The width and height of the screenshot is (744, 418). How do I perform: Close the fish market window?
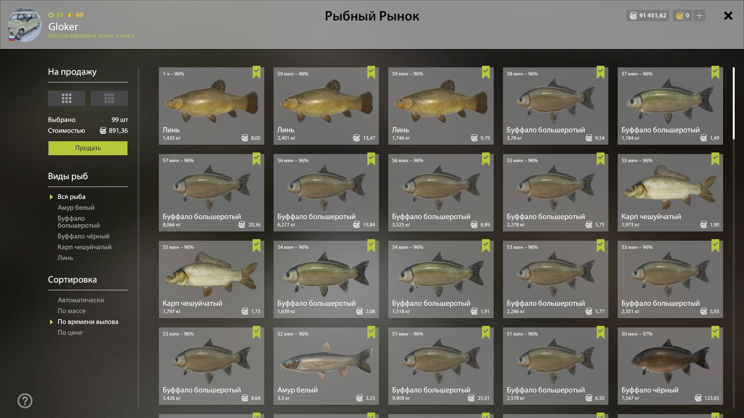point(728,15)
